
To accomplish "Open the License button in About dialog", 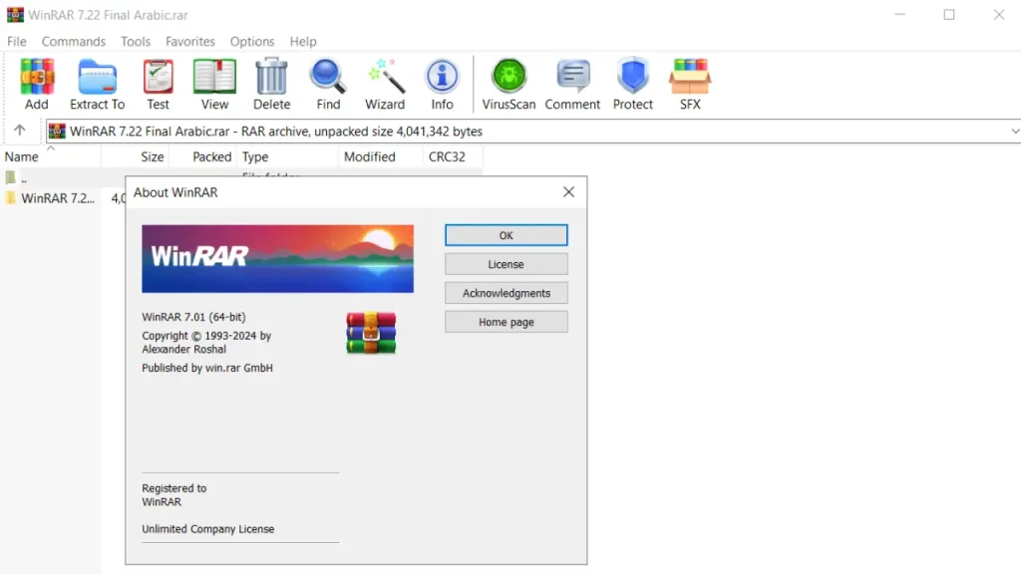I will point(506,264).
